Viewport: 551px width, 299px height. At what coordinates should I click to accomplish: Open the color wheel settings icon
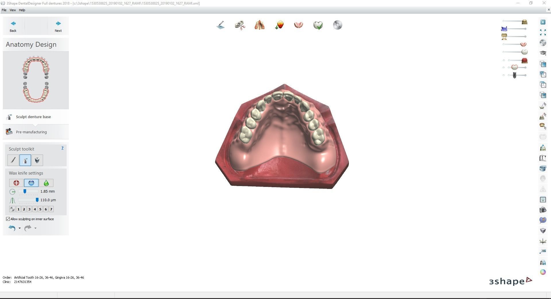[543, 272]
